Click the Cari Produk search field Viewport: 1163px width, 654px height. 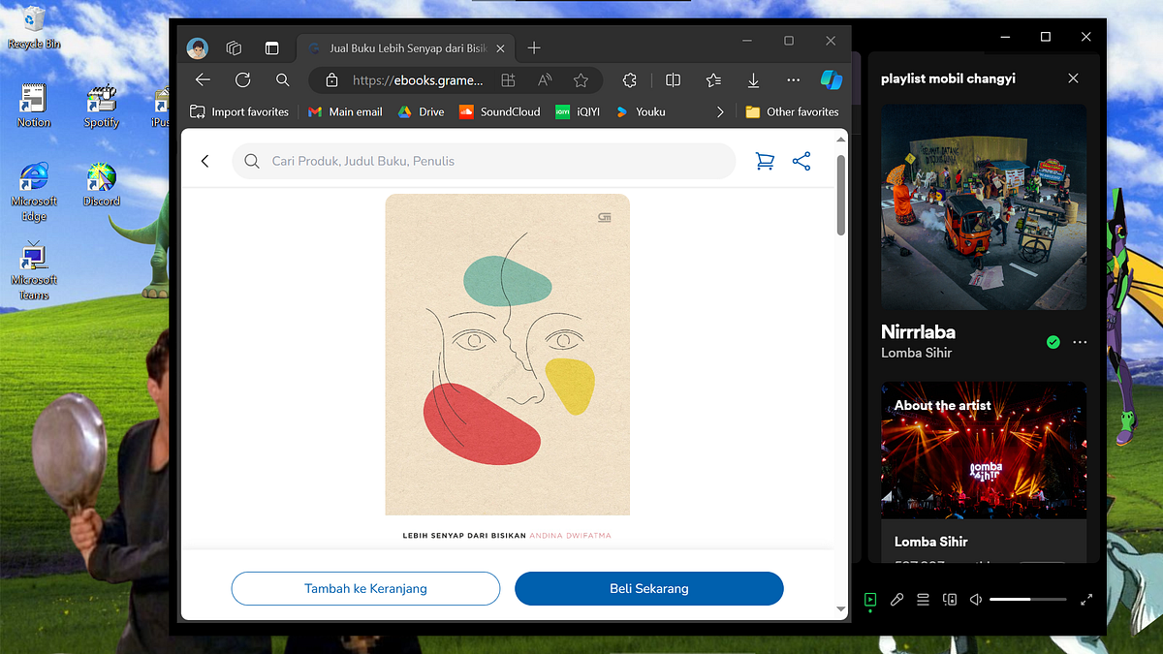484,162
